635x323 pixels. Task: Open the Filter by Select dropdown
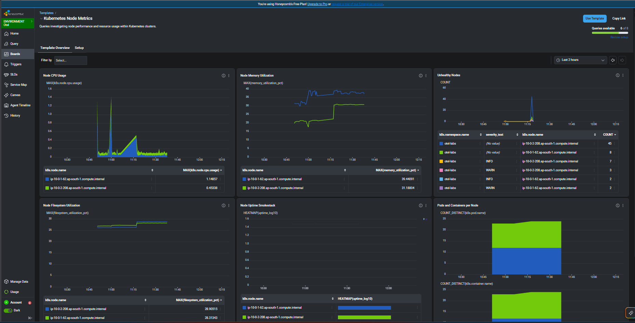(x=71, y=60)
